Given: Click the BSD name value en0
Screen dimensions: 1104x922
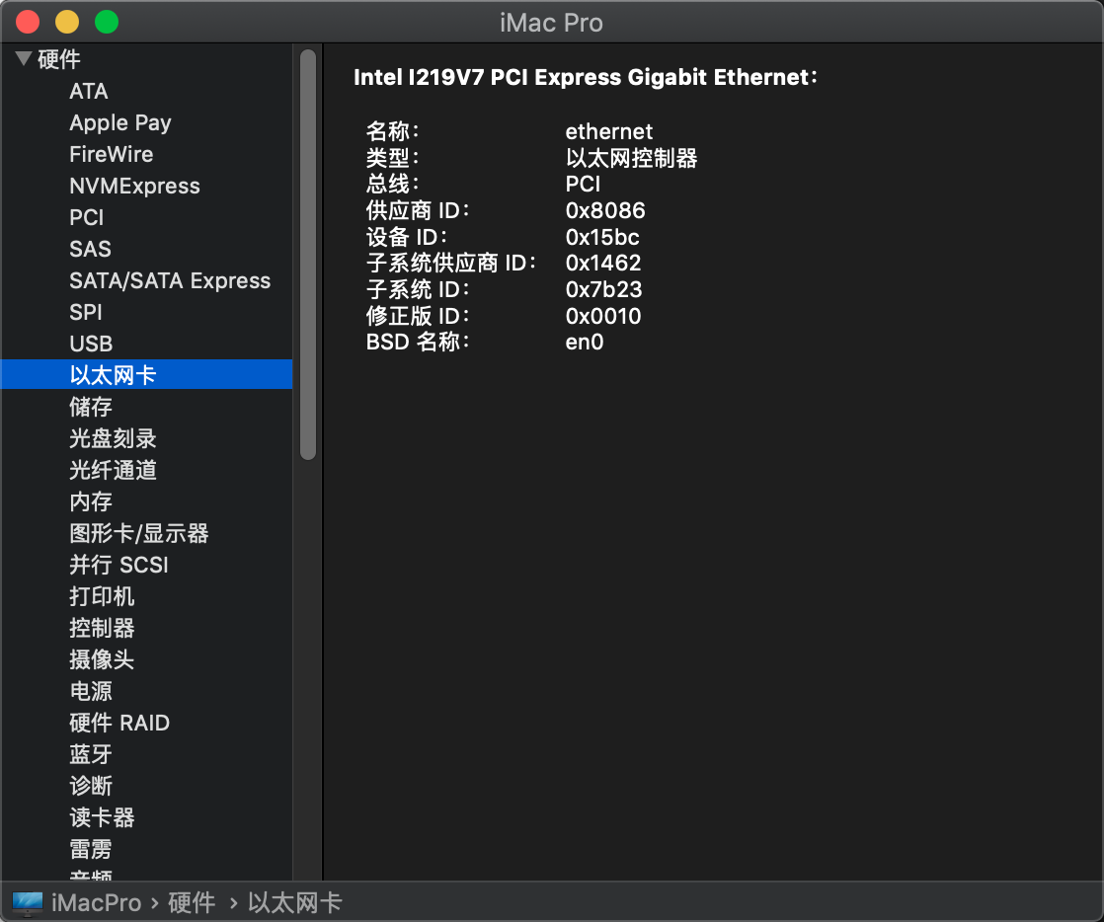Looking at the screenshot, I should click(585, 343).
